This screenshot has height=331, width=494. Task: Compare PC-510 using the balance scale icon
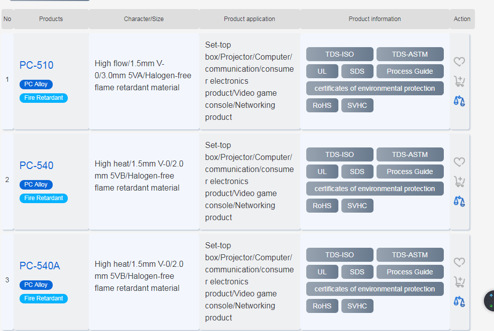coord(459,101)
